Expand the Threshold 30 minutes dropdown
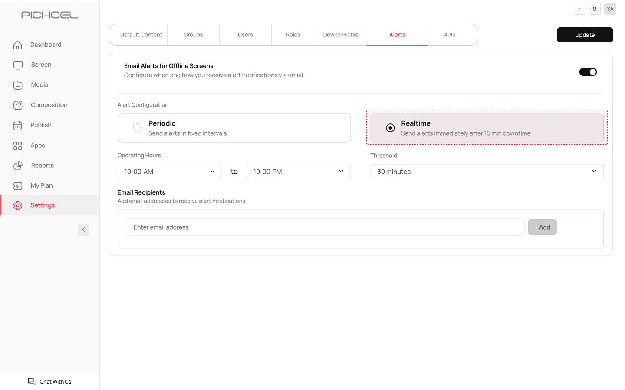625x390 pixels. (x=487, y=172)
